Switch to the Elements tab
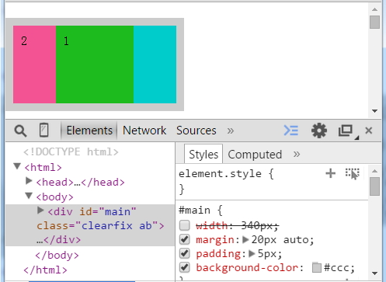The height and width of the screenshot is (282, 386). click(89, 131)
